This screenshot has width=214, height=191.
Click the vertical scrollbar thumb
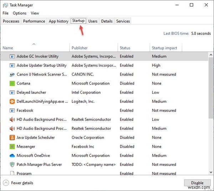pyautogui.click(x=211, y=88)
